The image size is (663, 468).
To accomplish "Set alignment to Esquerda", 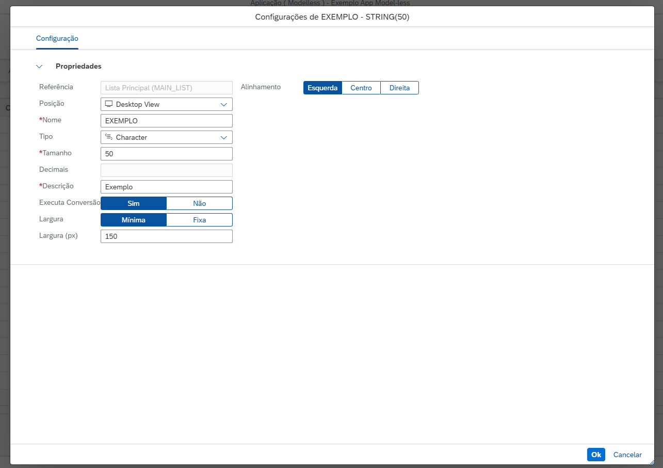I will 322,88.
